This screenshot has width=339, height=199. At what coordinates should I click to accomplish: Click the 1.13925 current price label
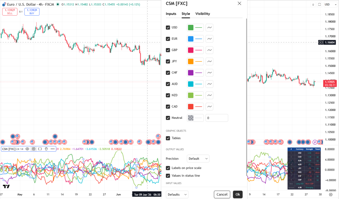(x=330, y=83)
